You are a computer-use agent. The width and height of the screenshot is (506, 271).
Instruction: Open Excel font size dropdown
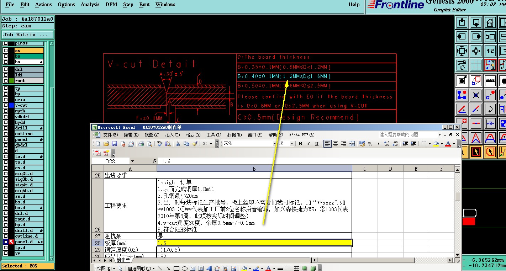click(292, 144)
